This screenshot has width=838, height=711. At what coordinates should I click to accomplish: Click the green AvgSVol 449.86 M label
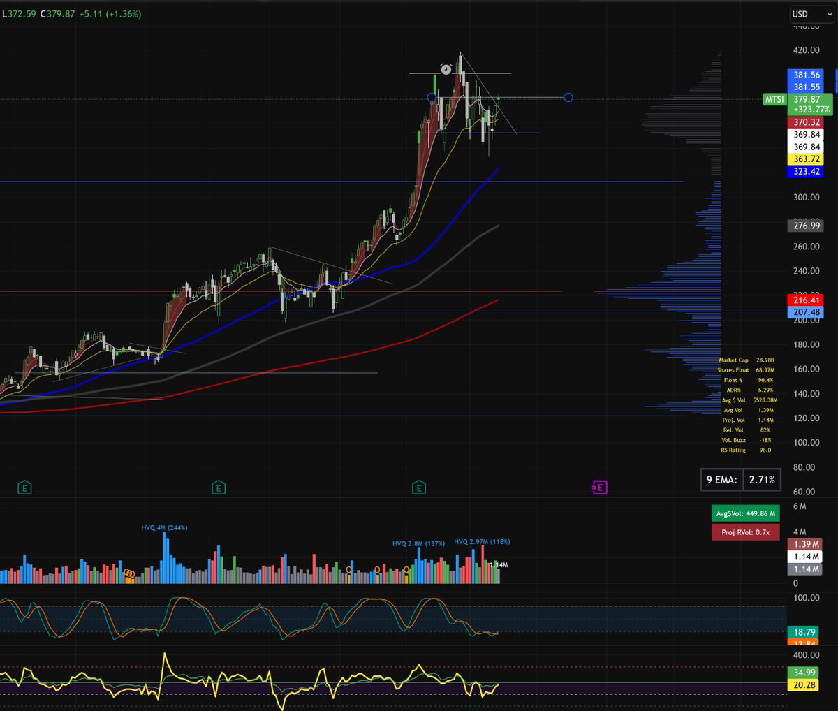(x=746, y=513)
